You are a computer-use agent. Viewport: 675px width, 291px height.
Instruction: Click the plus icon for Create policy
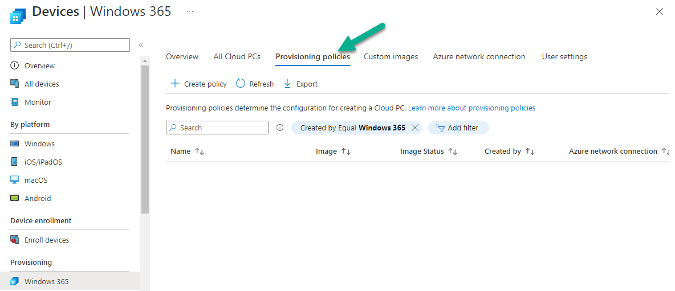[x=175, y=83]
